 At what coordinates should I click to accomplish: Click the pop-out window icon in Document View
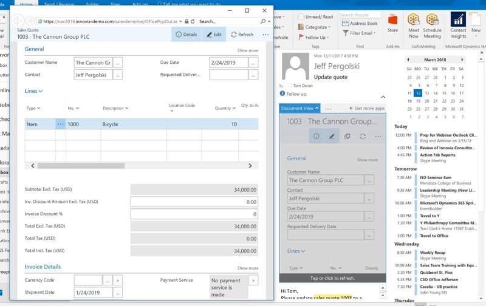click(347, 136)
